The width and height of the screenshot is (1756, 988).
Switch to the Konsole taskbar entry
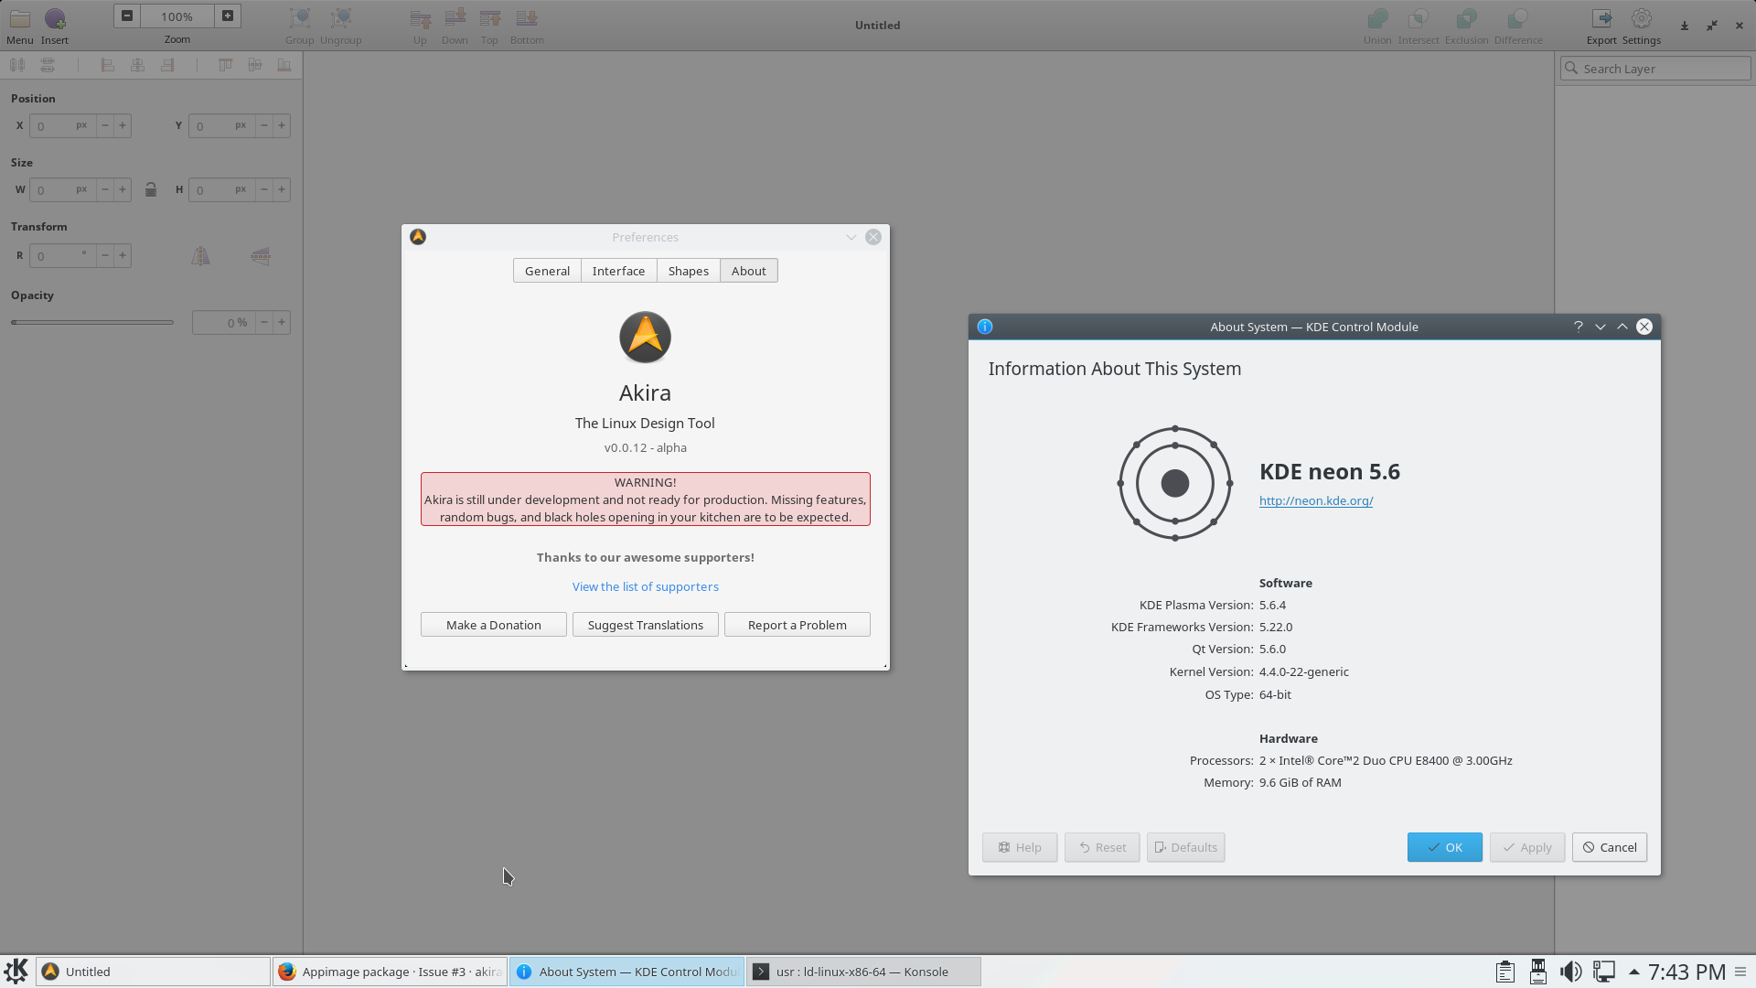[x=864, y=972]
